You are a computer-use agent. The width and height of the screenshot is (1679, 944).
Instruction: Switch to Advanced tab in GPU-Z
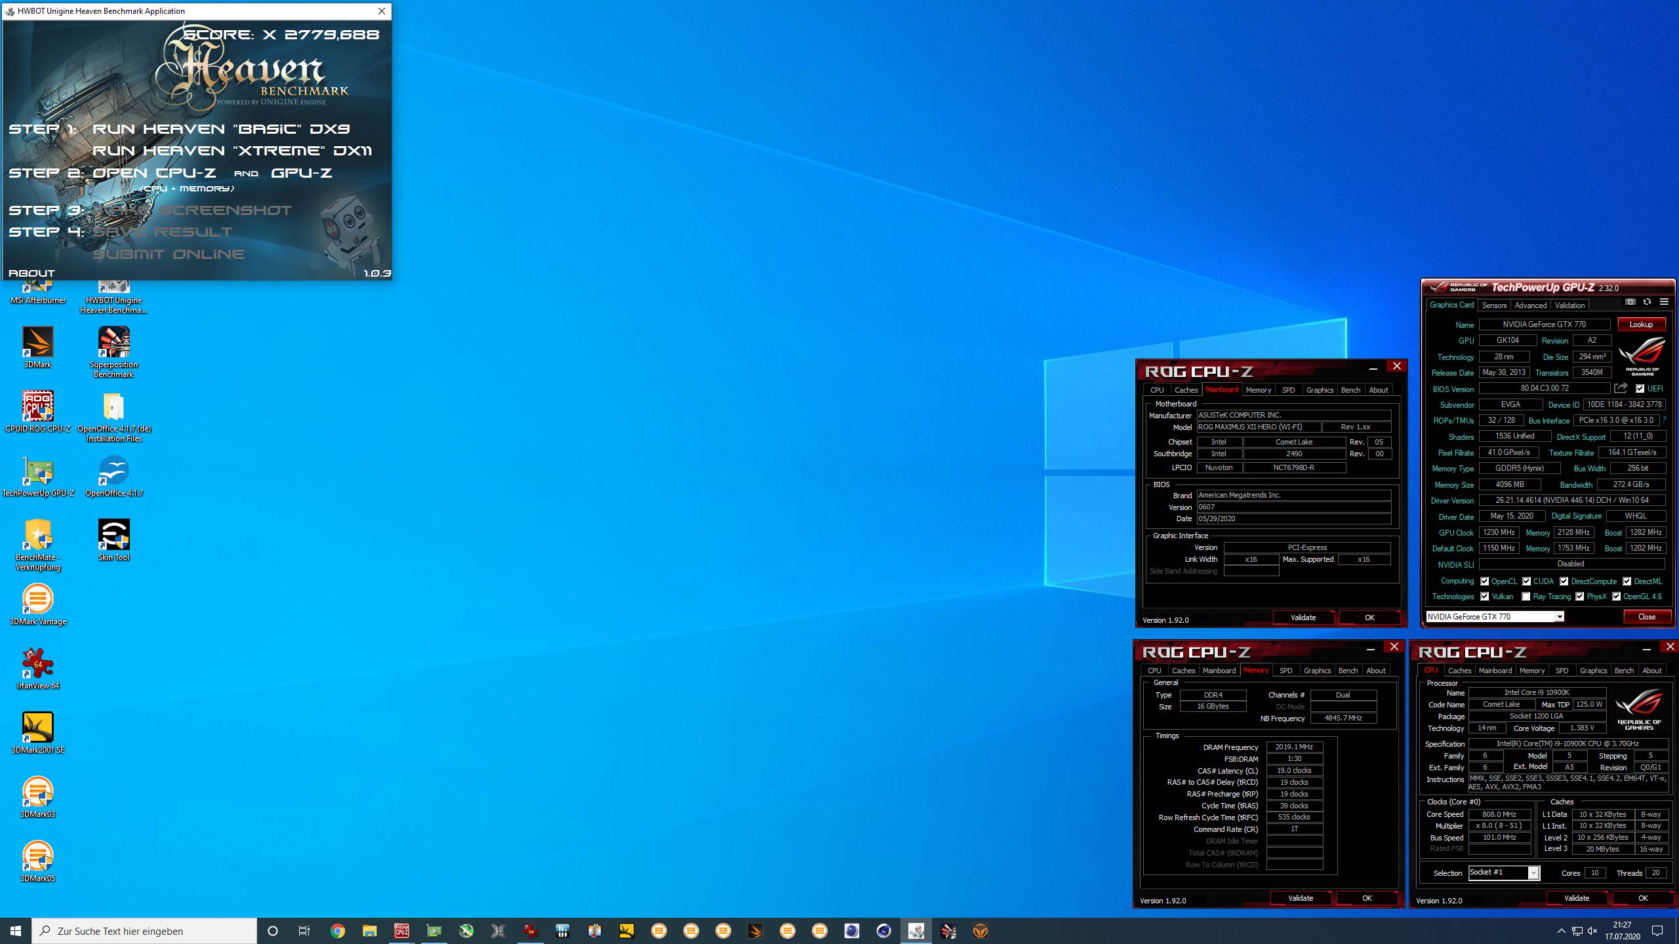(x=1531, y=305)
